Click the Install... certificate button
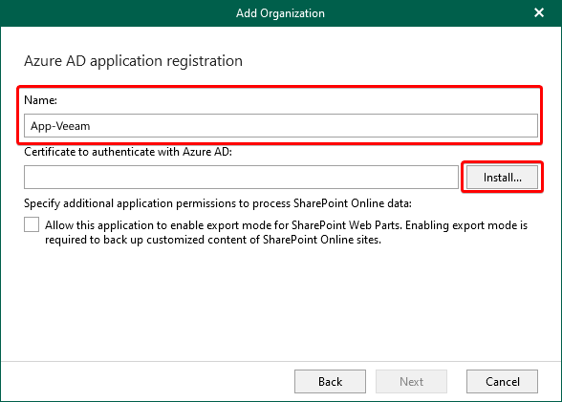562x402 pixels. click(502, 178)
